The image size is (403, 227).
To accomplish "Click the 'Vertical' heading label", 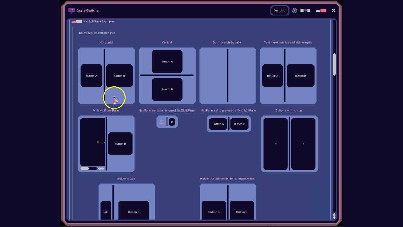I will [x=167, y=42].
